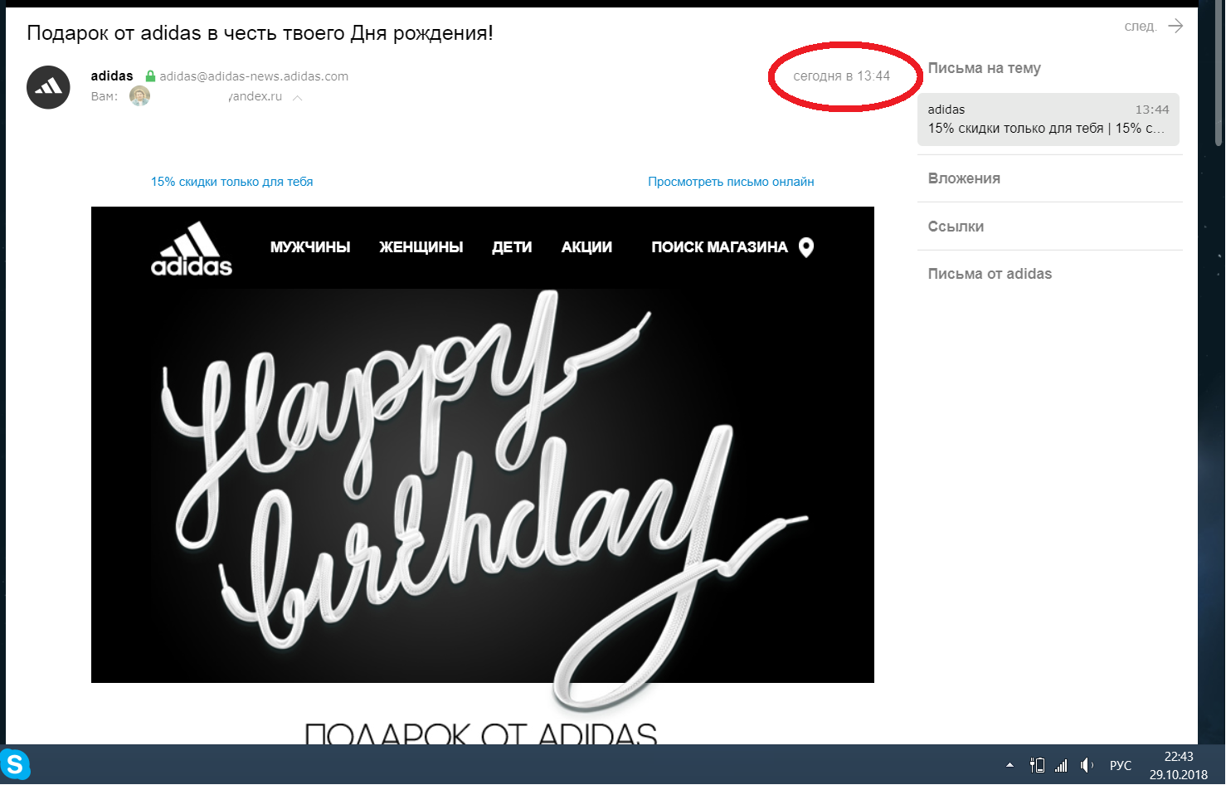1226x785 pixels.
Task: Click the recipient profile avatar
Action: point(139,96)
